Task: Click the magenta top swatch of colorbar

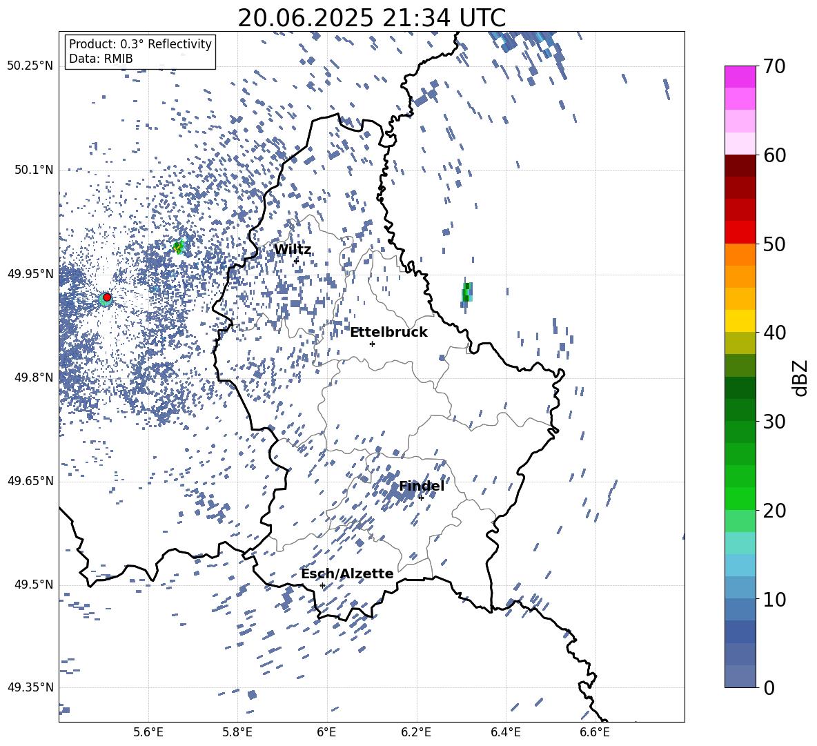Action: coord(740,77)
